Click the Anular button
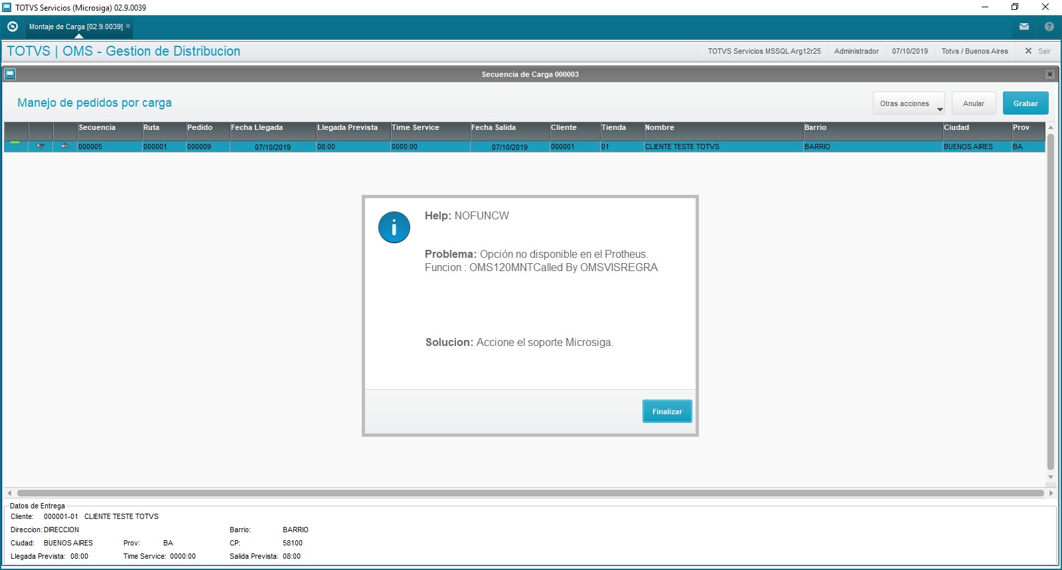The height and width of the screenshot is (570, 1062). (974, 103)
